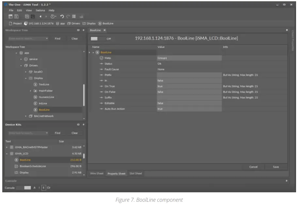This screenshot has height=205, width=299.
Task: Click the forward navigation arrow
Action: coord(46,17)
